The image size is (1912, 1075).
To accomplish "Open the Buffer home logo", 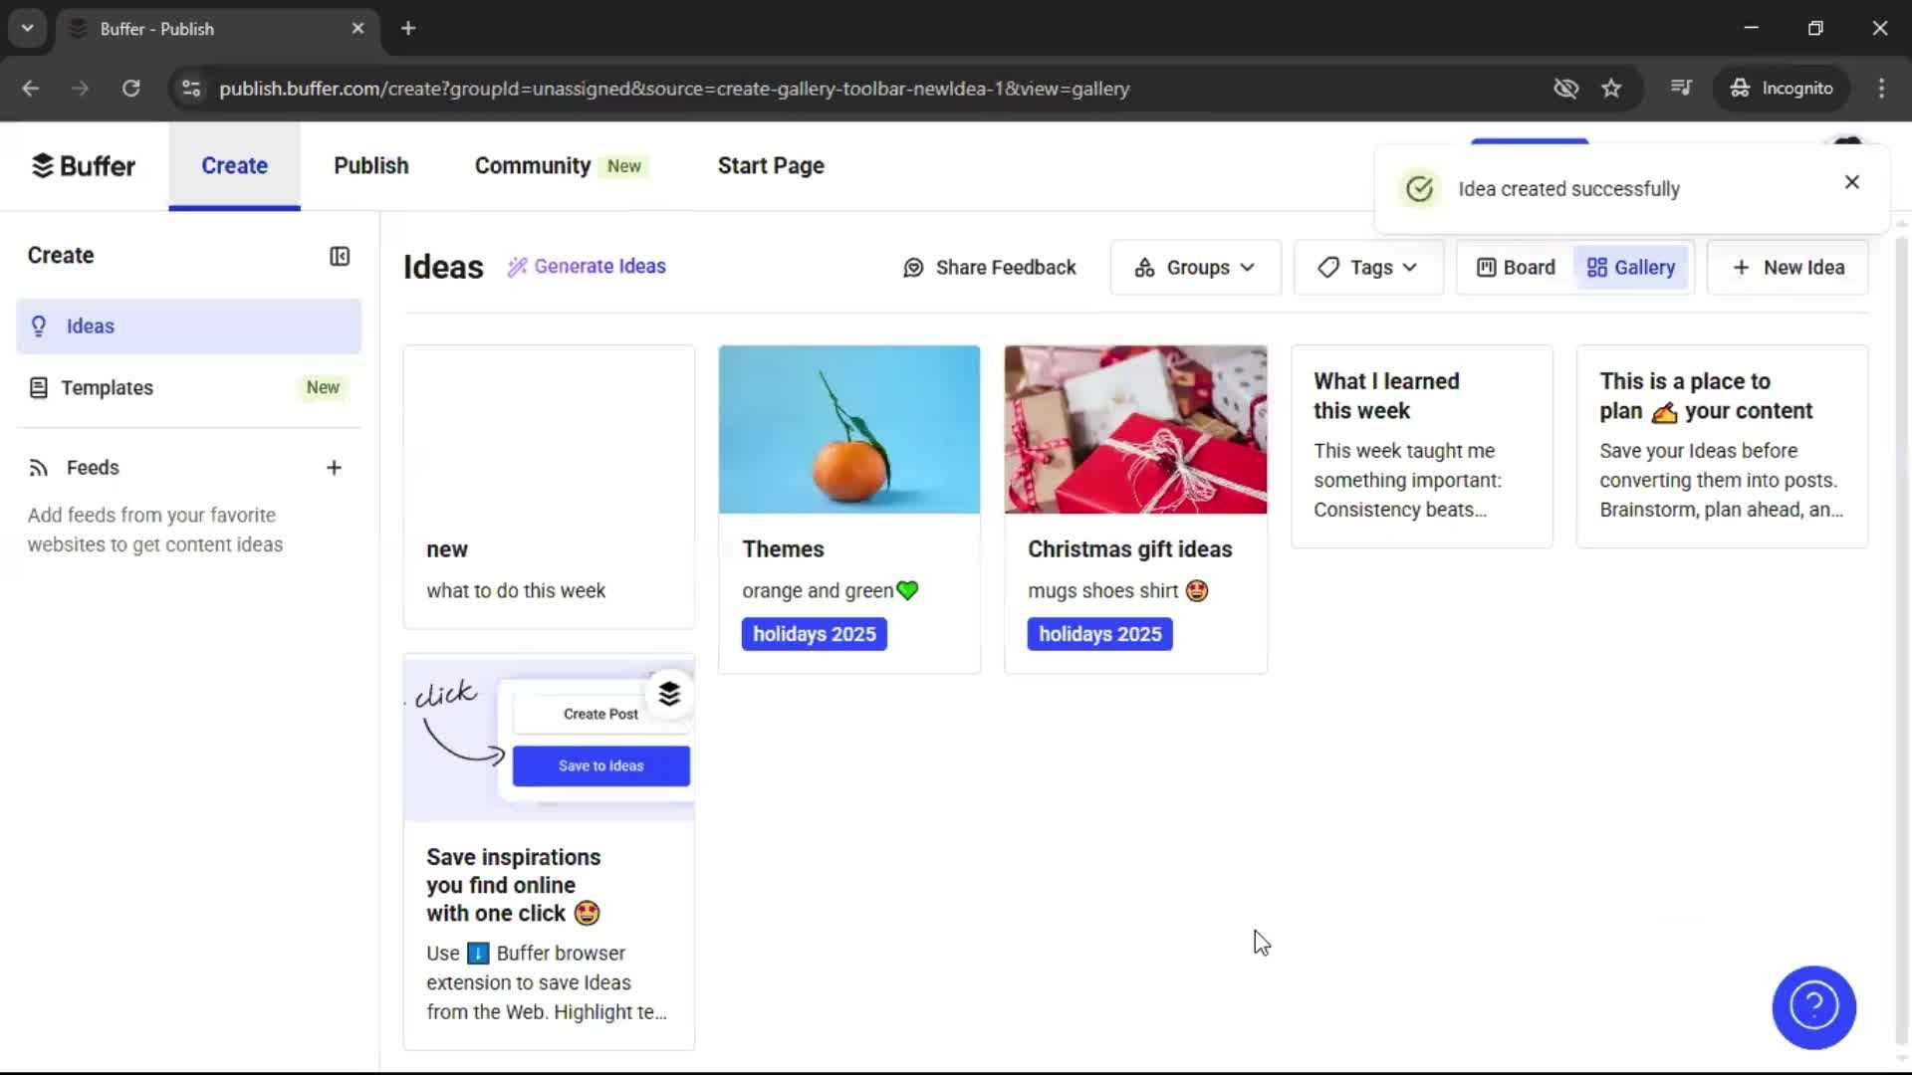I will pos(84,165).
